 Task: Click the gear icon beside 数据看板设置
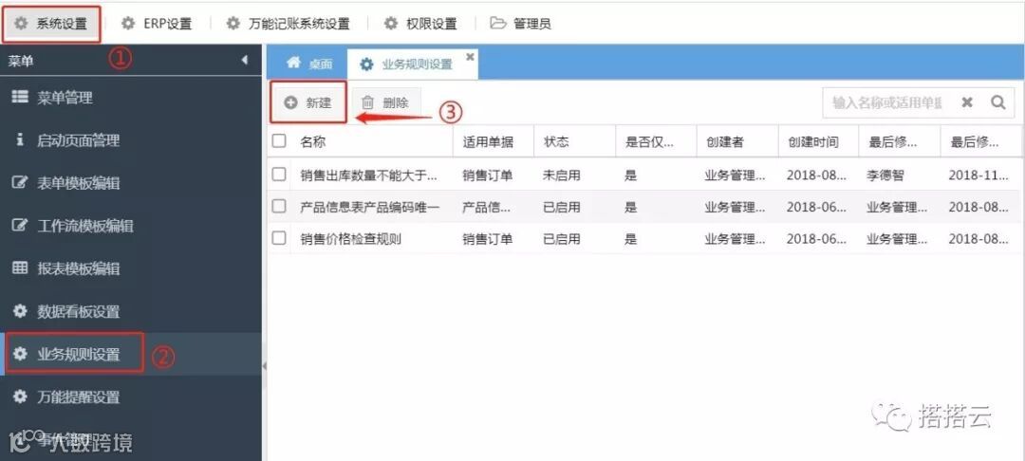click(x=20, y=311)
